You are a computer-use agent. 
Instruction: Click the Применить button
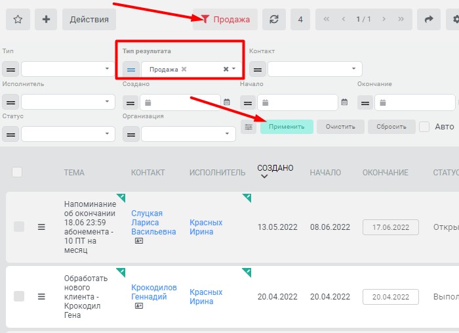(287, 127)
